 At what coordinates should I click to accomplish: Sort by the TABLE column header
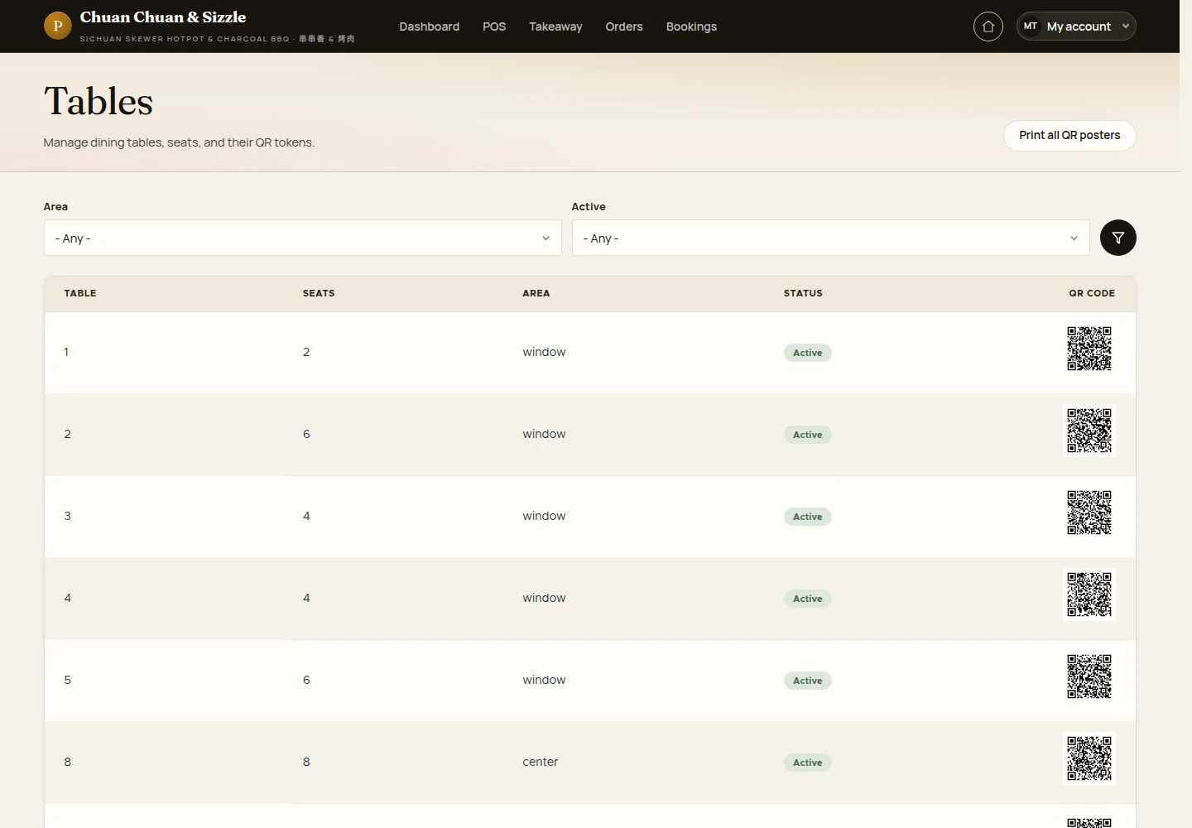[80, 293]
